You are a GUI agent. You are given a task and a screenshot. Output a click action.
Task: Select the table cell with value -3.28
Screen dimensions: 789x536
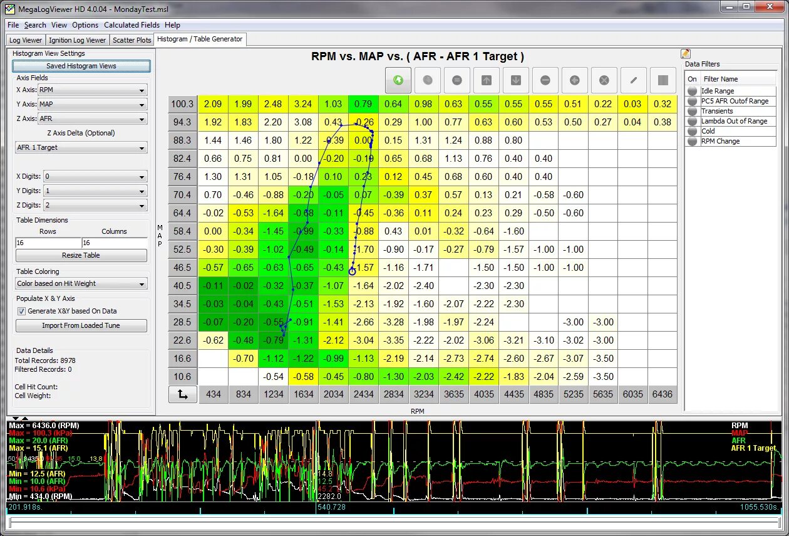(393, 322)
